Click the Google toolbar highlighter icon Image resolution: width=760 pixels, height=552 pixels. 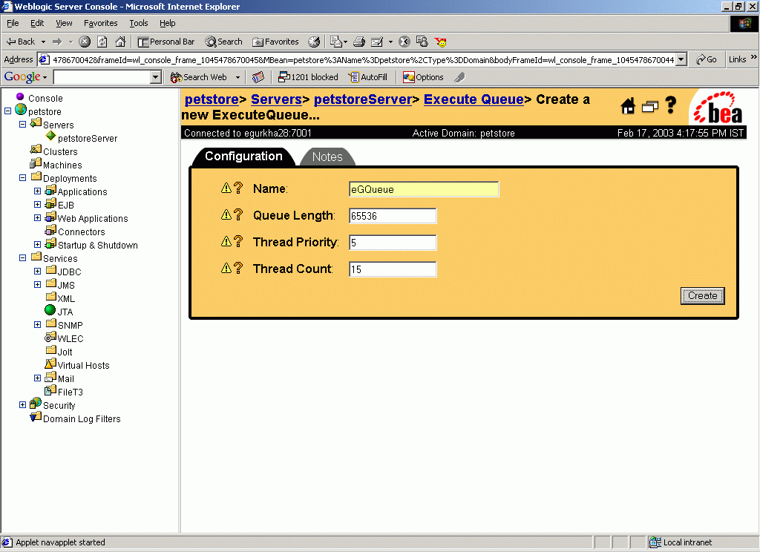[x=459, y=77]
